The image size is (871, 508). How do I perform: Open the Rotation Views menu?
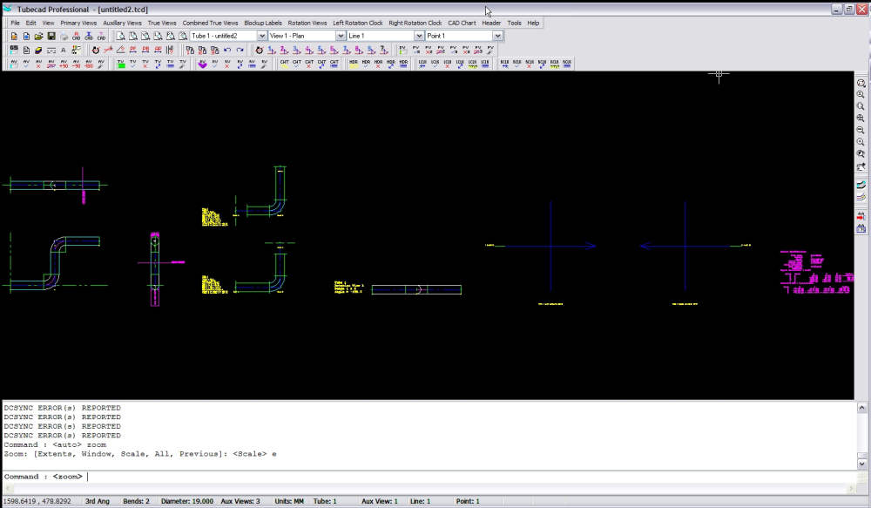tap(307, 23)
